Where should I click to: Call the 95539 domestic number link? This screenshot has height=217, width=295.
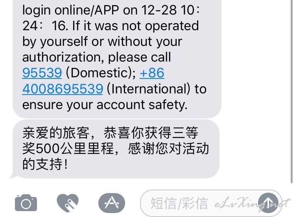[42, 73]
